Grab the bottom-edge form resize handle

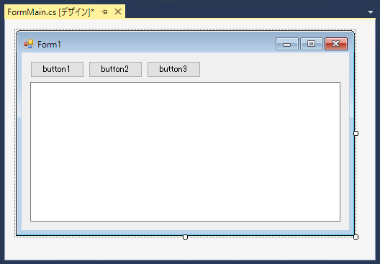point(185,237)
